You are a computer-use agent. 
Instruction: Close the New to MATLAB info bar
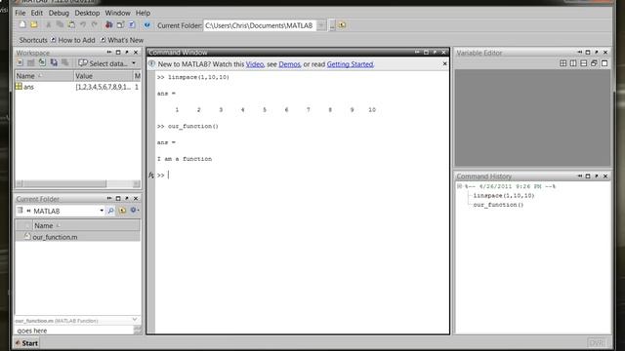[x=445, y=63]
